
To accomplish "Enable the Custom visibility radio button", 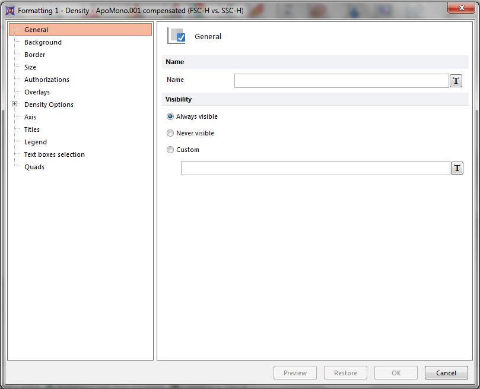I will 170,150.
